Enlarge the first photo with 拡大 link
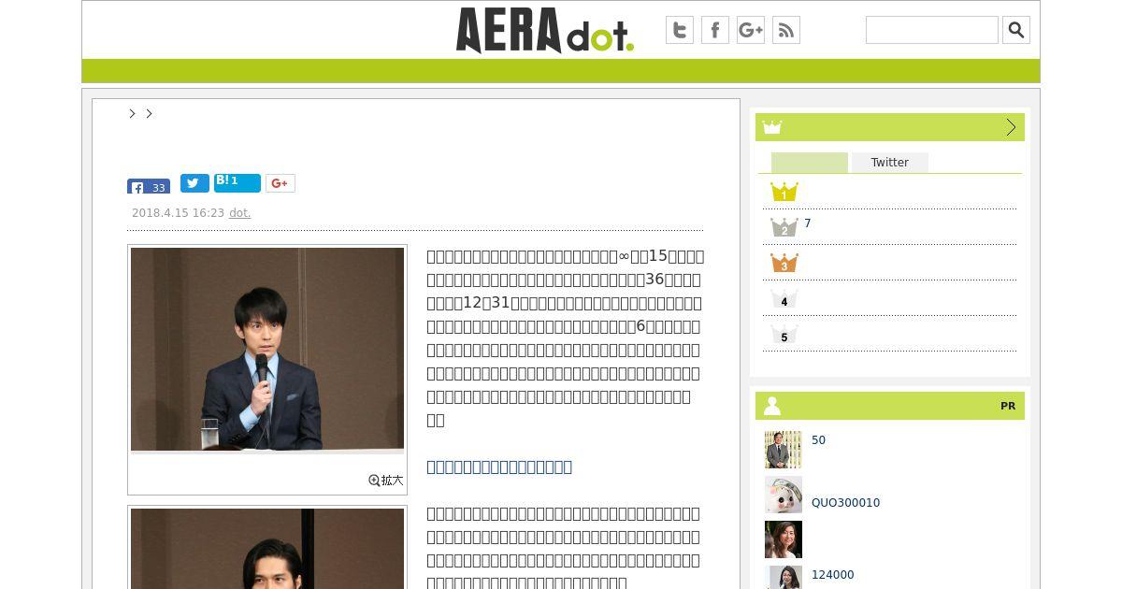Image resolution: width=1122 pixels, height=589 pixels. click(x=386, y=480)
